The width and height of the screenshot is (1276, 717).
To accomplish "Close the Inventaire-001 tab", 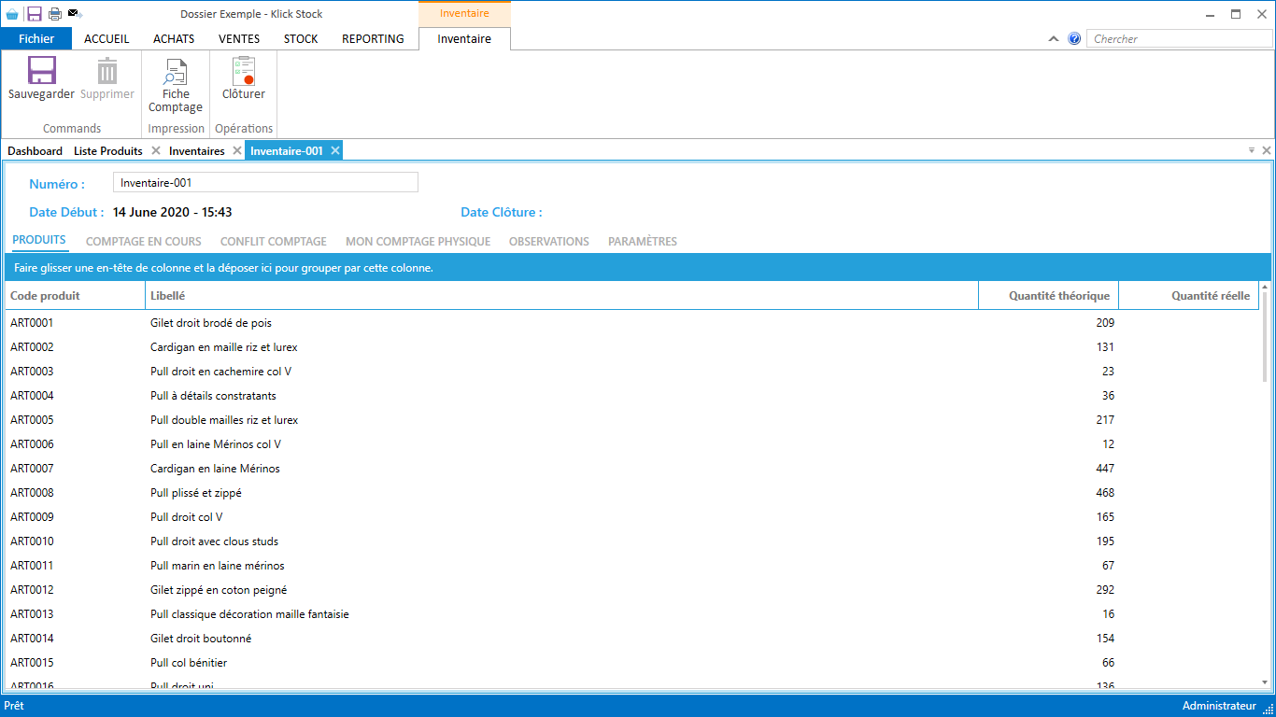I will click(335, 150).
